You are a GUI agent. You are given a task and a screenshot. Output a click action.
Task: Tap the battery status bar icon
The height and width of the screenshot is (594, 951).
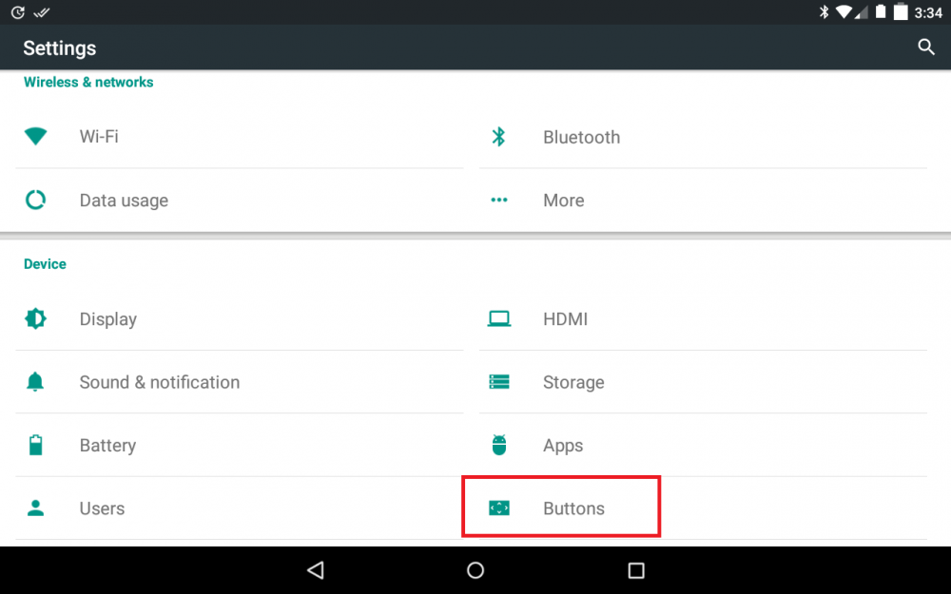coord(900,13)
